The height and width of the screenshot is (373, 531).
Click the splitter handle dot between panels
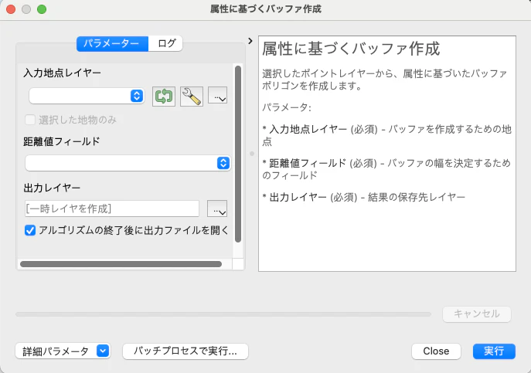(252, 154)
